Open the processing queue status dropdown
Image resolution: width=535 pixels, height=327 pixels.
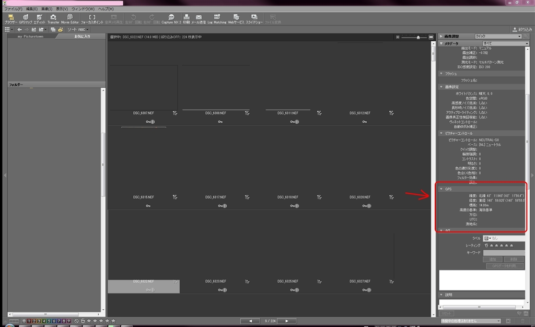(x=471, y=321)
